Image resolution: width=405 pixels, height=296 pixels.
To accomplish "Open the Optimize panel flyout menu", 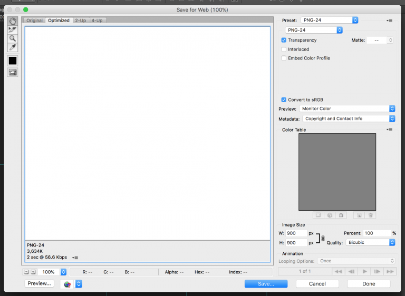I will (x=389, y=21).
